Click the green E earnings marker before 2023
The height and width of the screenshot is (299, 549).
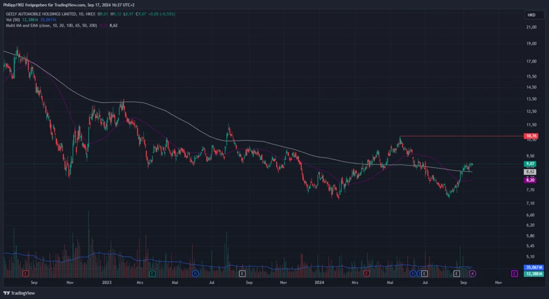[x=152, y=273]
